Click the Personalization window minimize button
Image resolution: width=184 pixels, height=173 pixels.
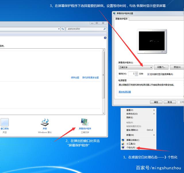(92, 23)
